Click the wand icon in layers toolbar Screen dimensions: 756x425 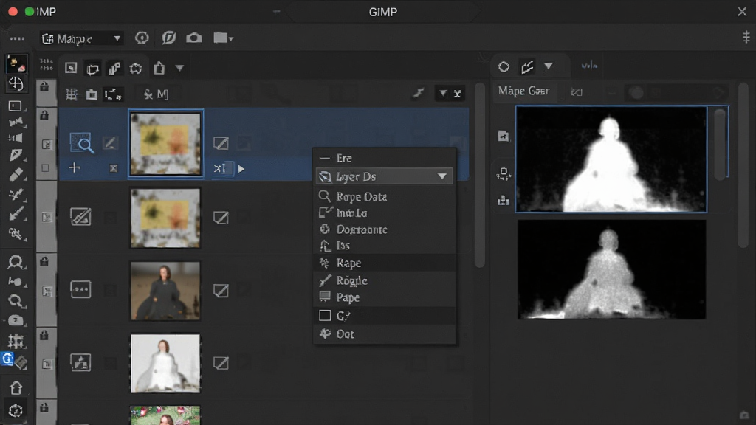click(419, 93)
